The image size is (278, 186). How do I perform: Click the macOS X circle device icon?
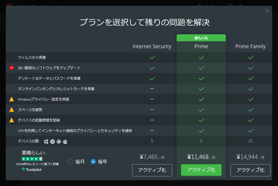point(52,142)
